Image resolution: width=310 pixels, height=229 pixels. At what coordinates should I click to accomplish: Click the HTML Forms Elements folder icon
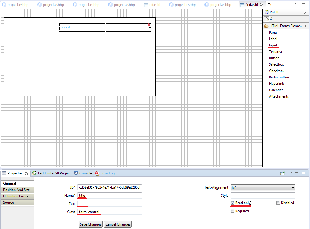(266, 26)
